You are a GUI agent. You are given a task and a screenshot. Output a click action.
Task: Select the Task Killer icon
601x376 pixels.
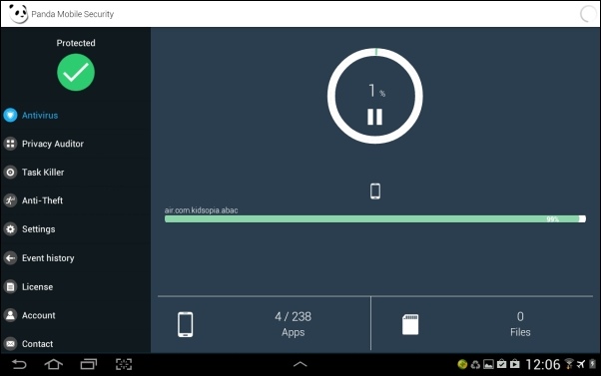[x=10, y=173]
